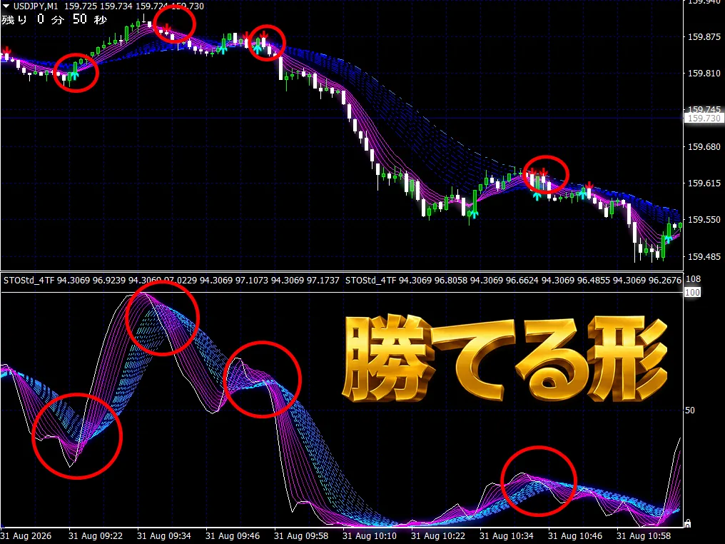725x544 pixels.
Task: Open the one-click trading triangle beside USDJPY,M1
Action: [x=6, y=6]
